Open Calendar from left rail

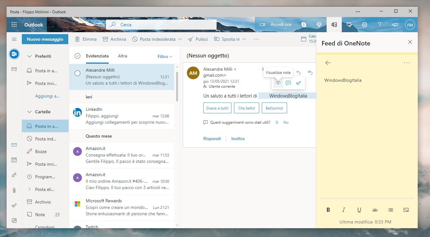14,160
